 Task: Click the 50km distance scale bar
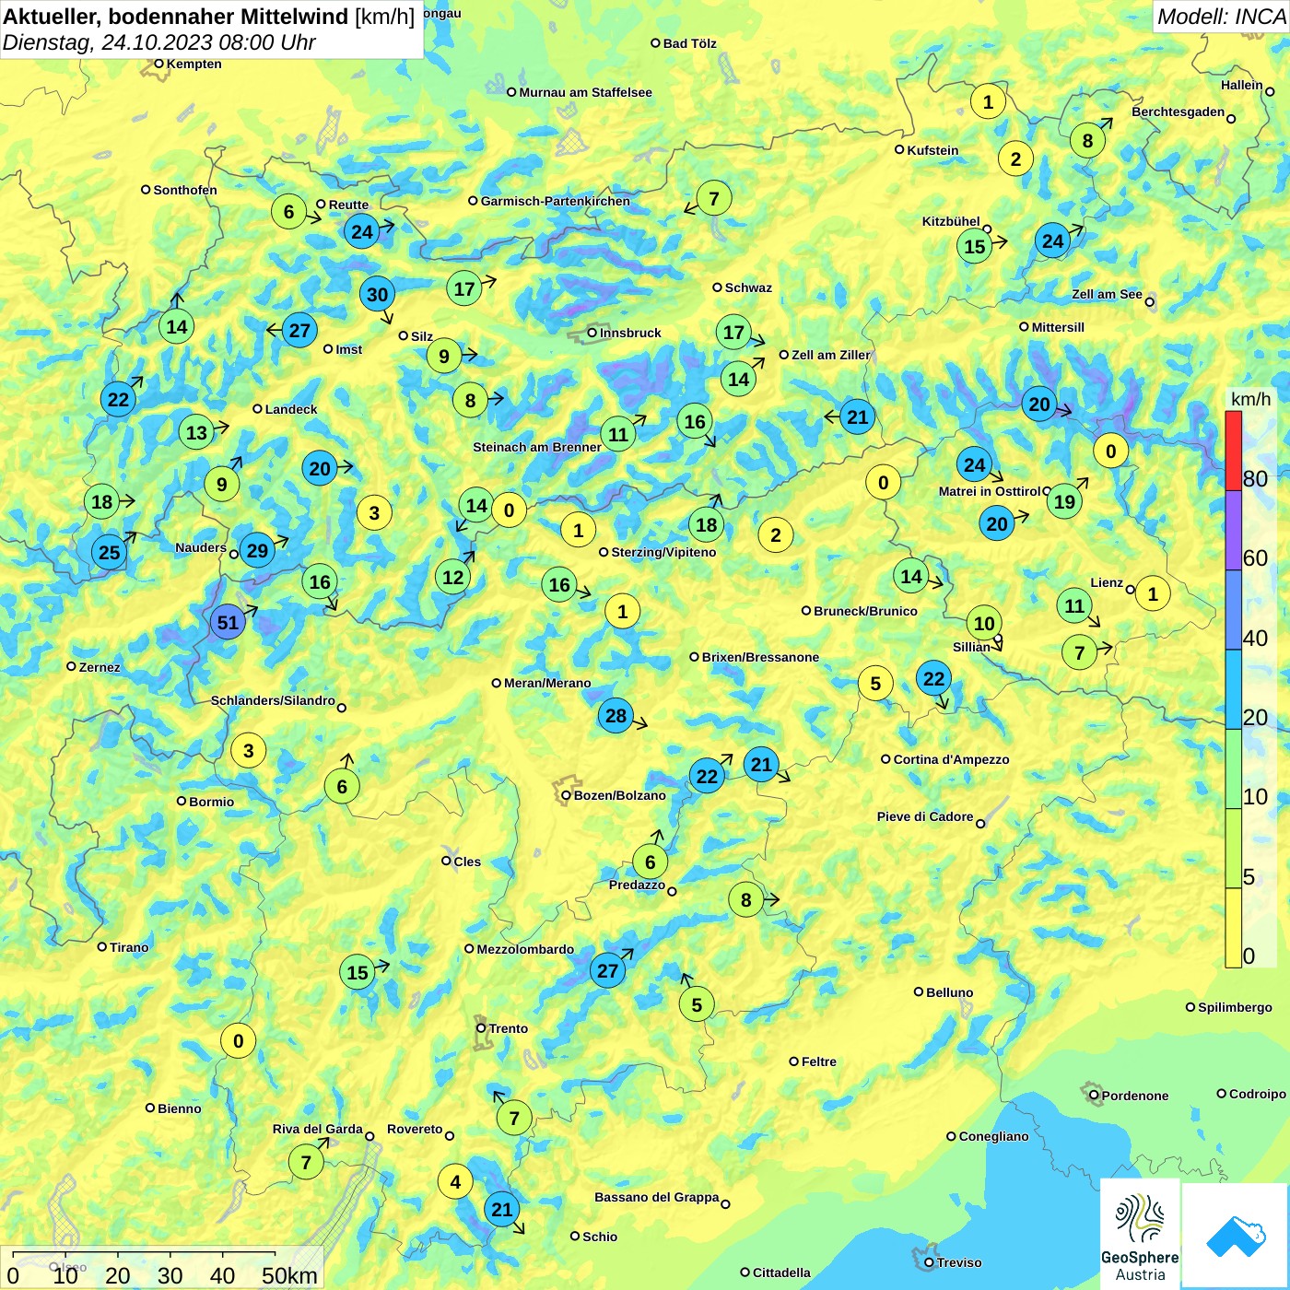coord(145,1253)
